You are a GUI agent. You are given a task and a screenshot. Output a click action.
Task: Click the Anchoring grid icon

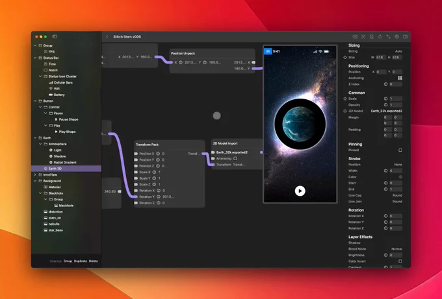[x=400, y=78]
